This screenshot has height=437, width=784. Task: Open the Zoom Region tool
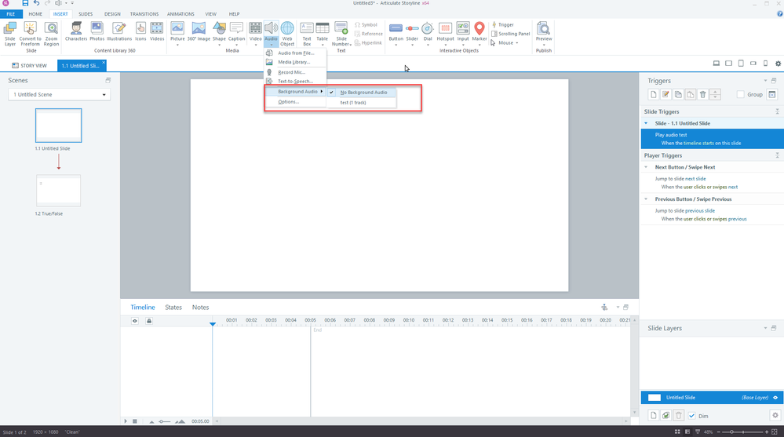click(51, 31)
